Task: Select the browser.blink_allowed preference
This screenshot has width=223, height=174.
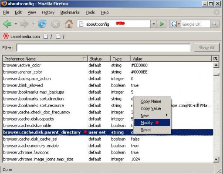Action: click(x=108, y=85)
